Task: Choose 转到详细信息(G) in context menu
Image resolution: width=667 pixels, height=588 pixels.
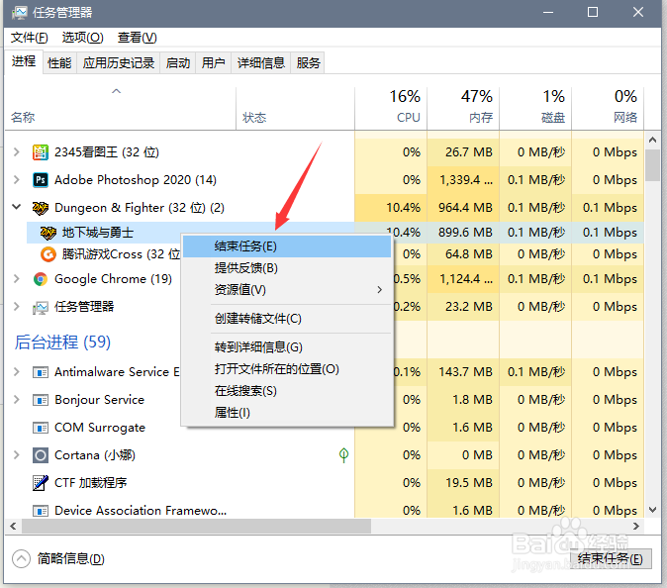Action: (287, 347)
